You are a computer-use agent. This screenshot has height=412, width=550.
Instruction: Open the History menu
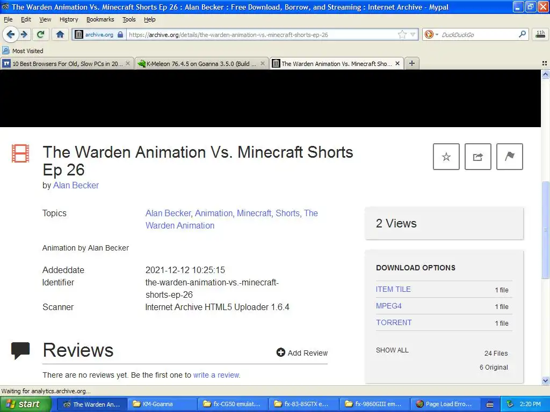click(x=69, y=19)
